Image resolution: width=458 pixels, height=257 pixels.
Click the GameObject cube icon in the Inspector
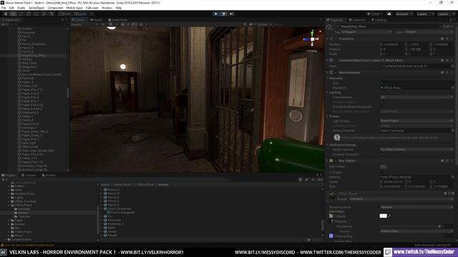pos(329,27)
